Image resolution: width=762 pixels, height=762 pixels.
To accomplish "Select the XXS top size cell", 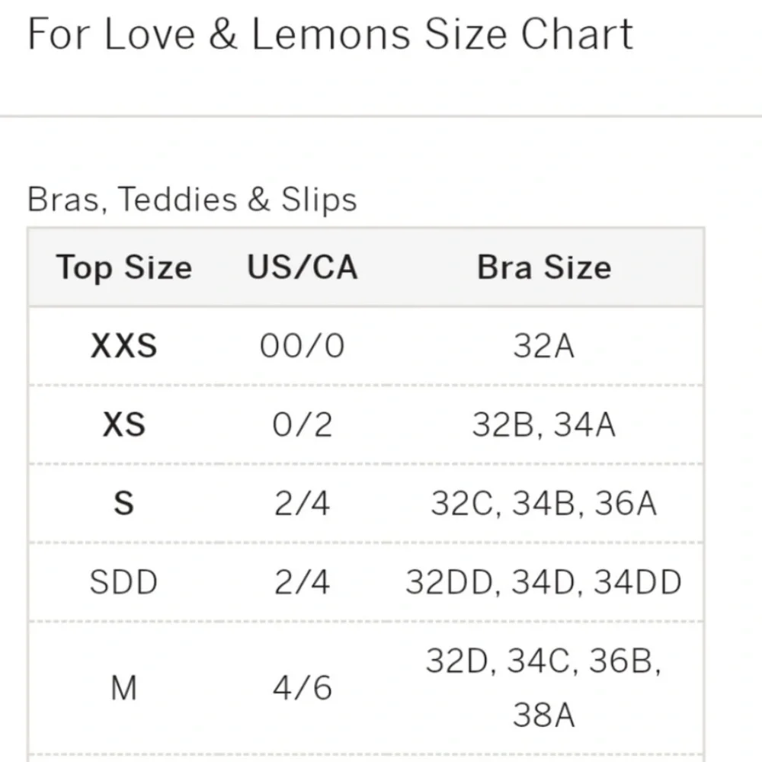I will (x=124, y=346).
